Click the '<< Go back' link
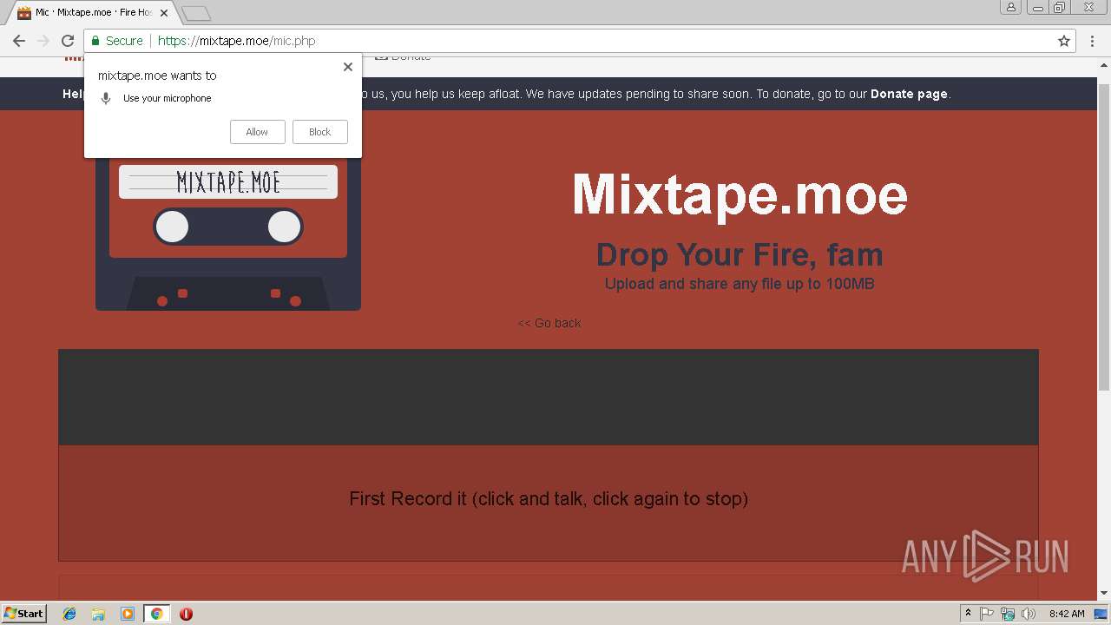1111x625 pixels. [549, 323]
